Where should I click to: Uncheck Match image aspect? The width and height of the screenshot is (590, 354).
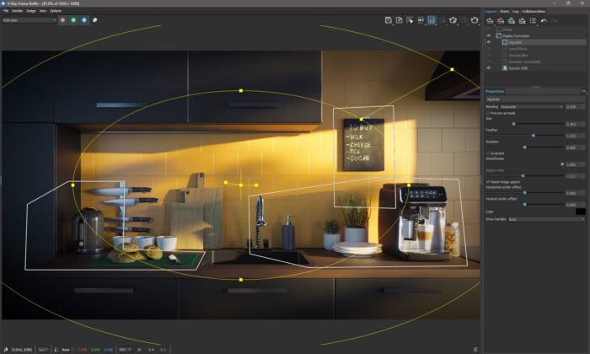click(x=489, y=181)
